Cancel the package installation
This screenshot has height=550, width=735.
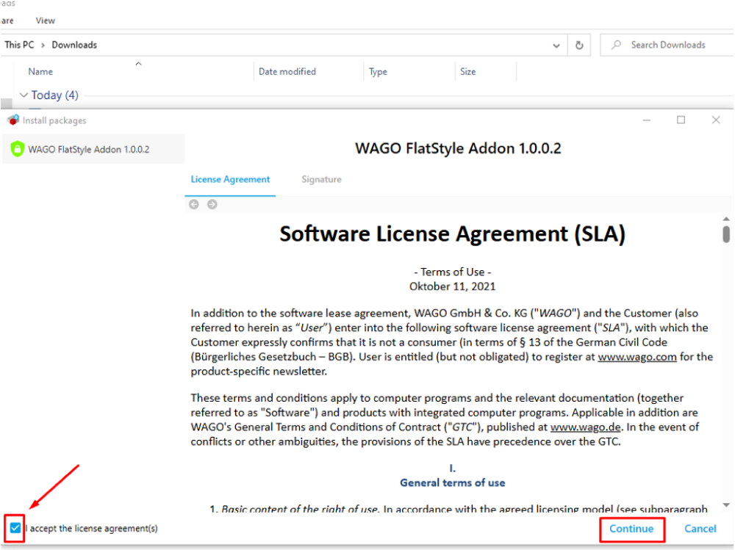tap(700, 529)
